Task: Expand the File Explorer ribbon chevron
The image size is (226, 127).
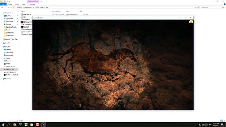Action: click(x=222, y=4)
